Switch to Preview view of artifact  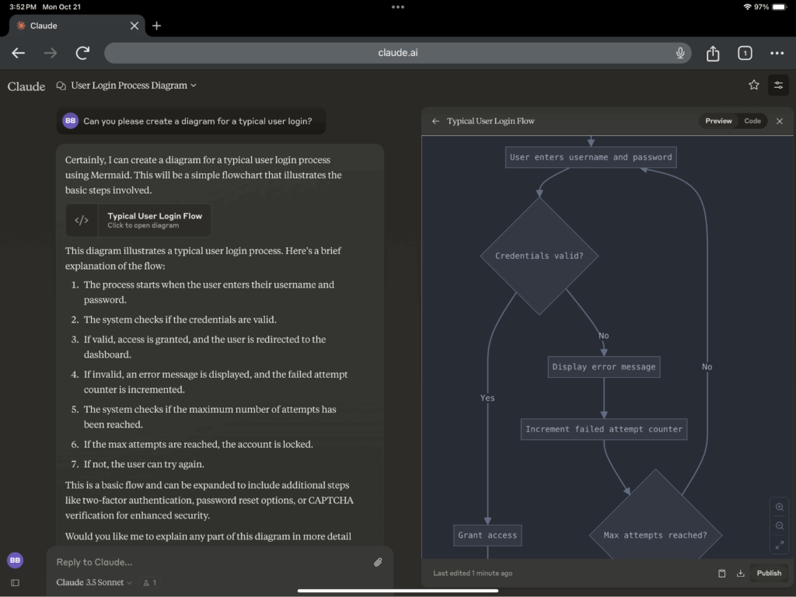pyautogui.click(x=718, y=121)
